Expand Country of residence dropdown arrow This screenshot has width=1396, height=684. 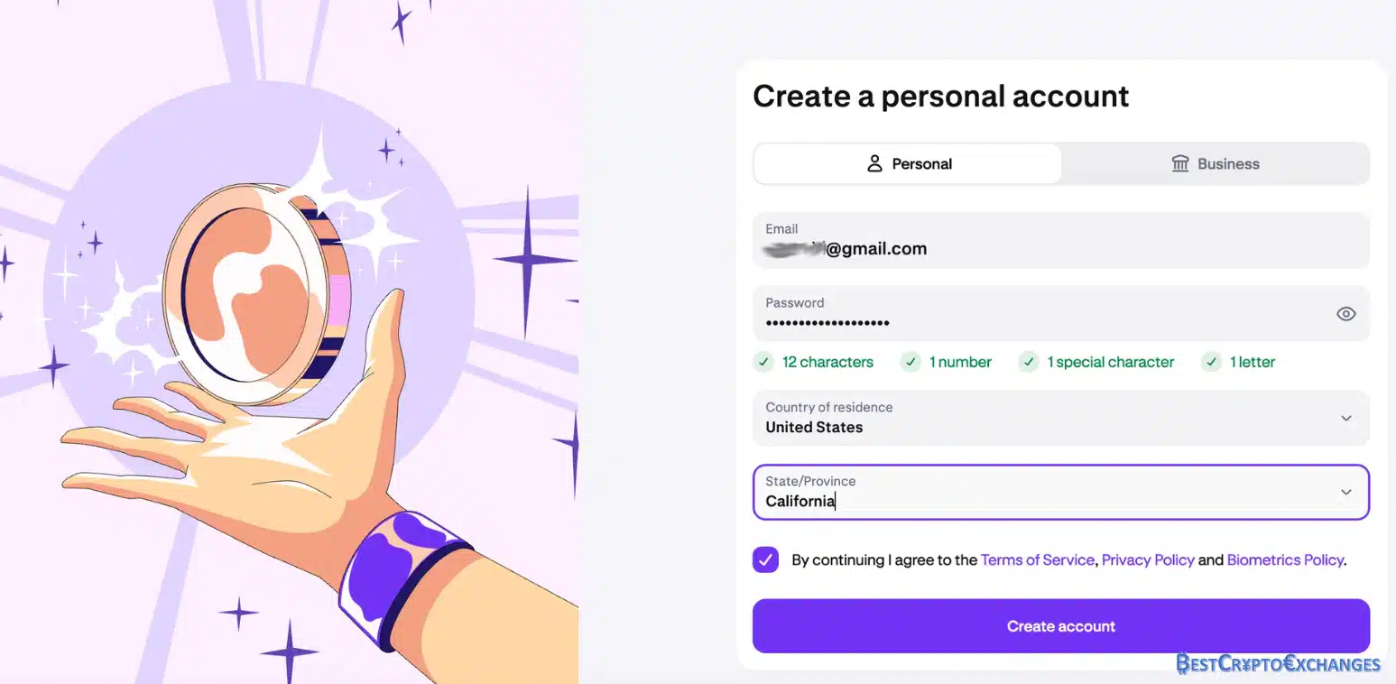1345,418
